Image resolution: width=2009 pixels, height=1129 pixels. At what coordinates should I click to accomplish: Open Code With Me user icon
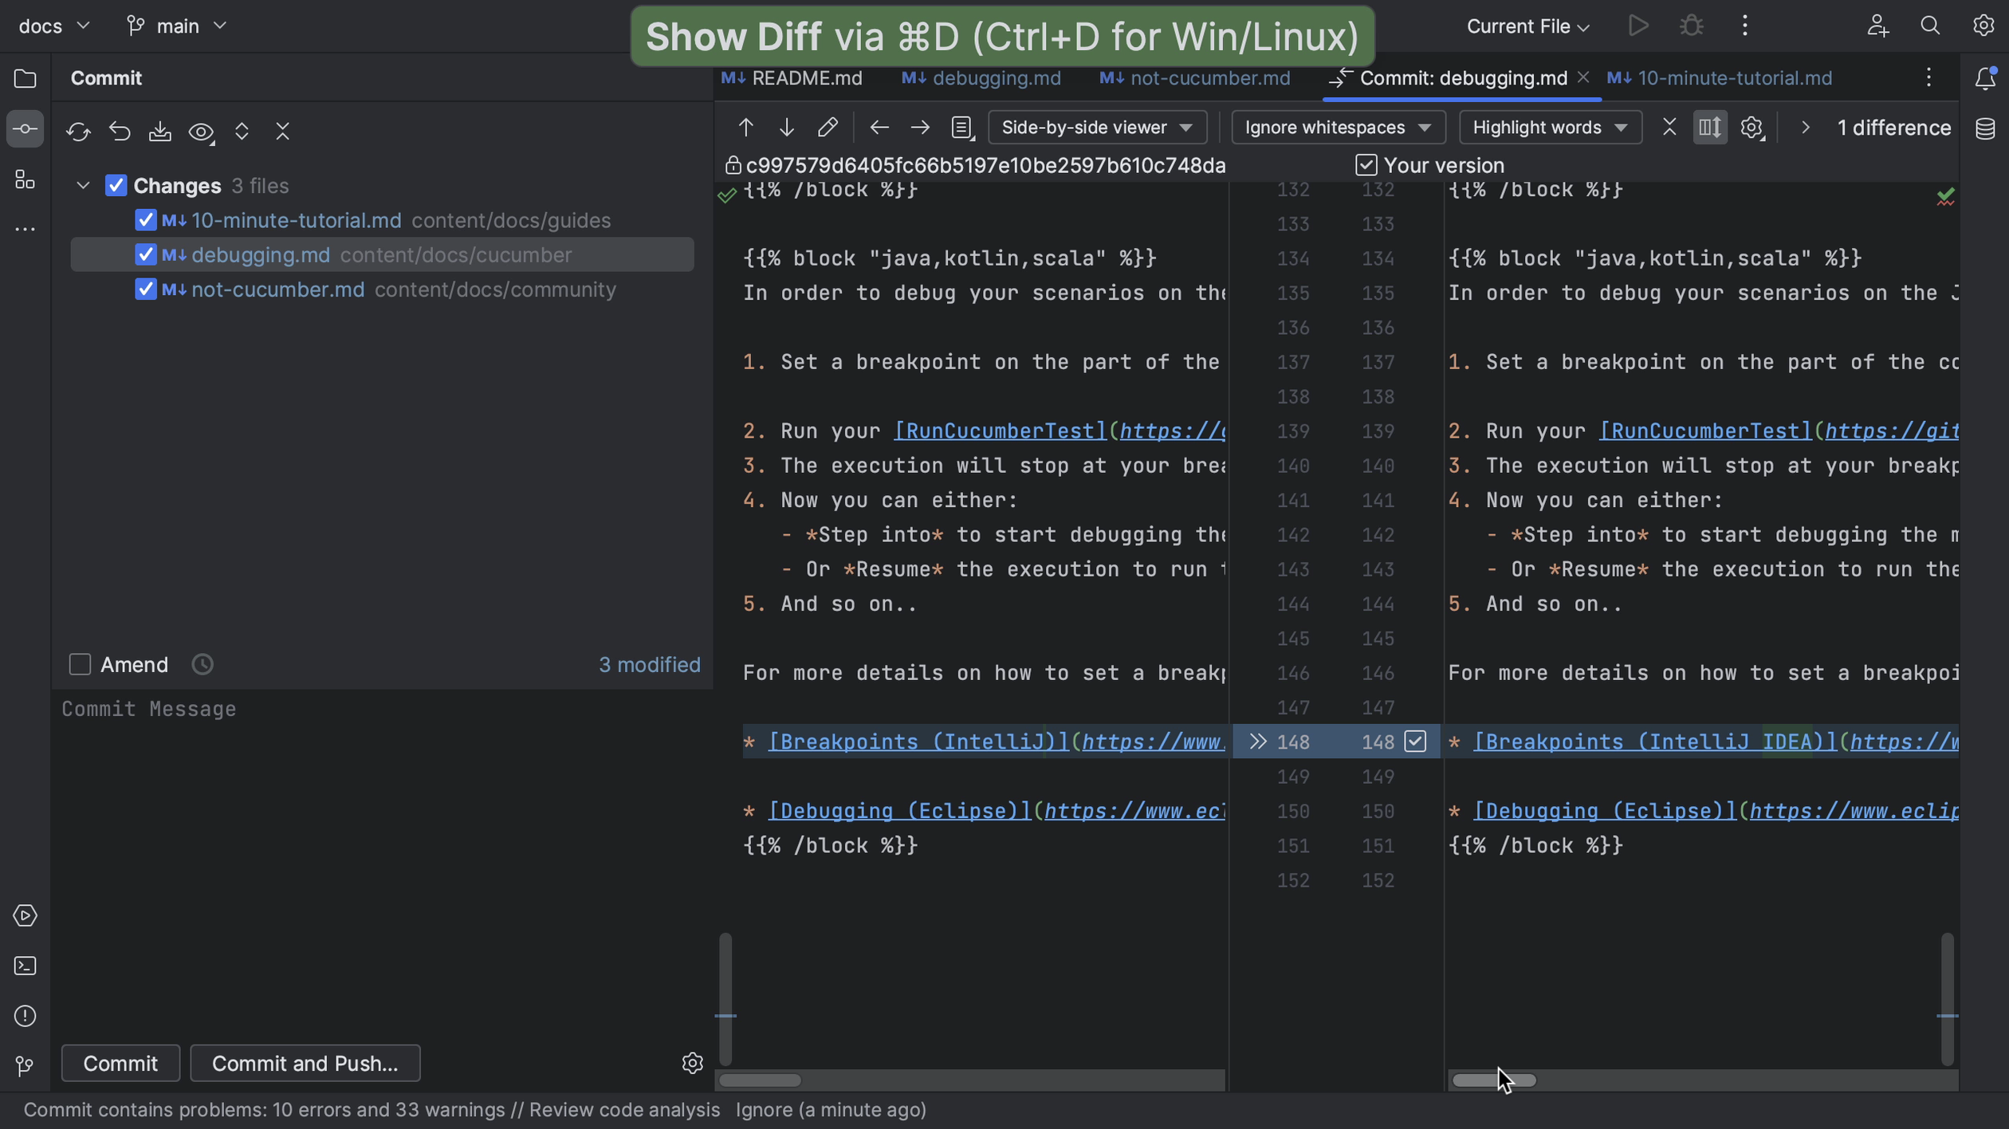pyautogui.click(x=1877, y=26)
